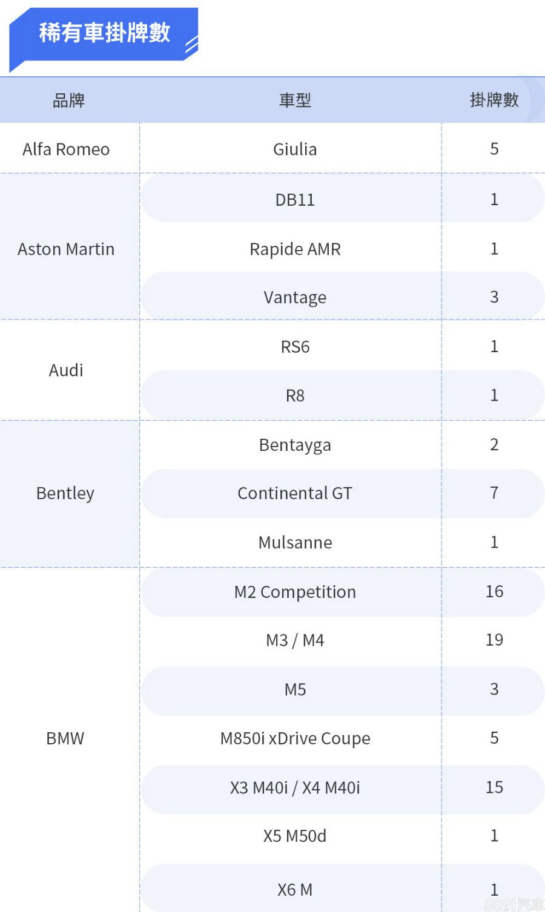Click the 品牌 column header
Image resolution: width=545 pixels, height=912 pixels.
[x=68, y=100]
